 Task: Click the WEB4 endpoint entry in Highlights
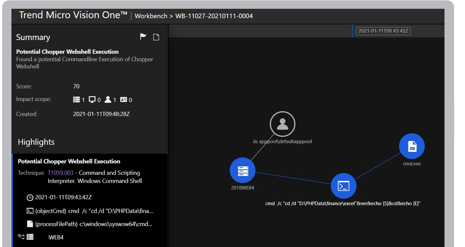[56, 238]
